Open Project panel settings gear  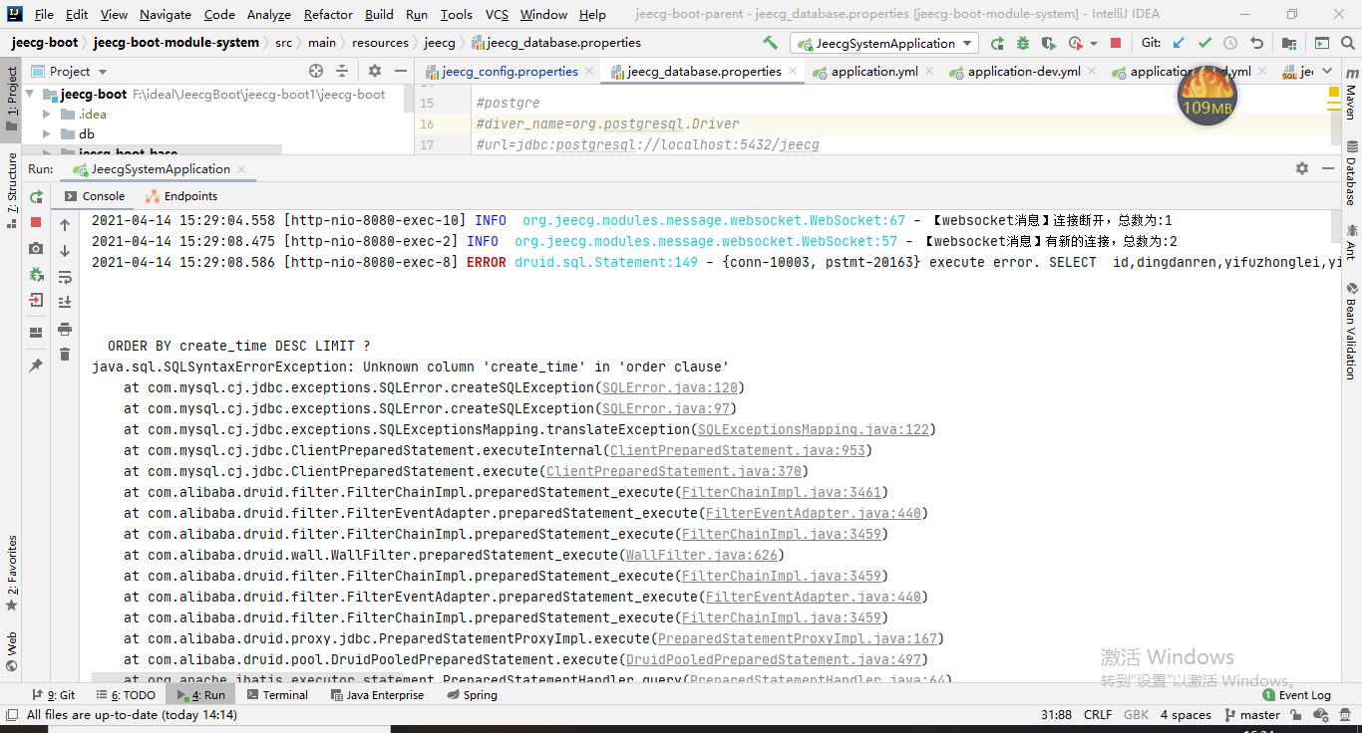(x=375, y=71)
